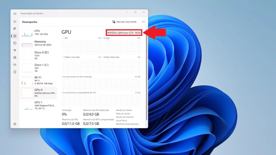
Task: Select Memória in the performance list
Action: click(x=39, y=43)
